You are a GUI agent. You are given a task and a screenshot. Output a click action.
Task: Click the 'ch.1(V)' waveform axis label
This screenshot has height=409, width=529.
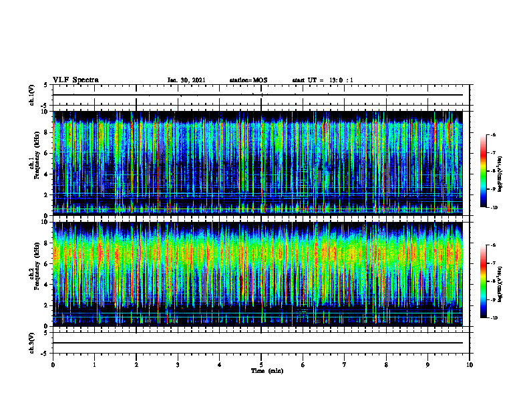(31, 95)
